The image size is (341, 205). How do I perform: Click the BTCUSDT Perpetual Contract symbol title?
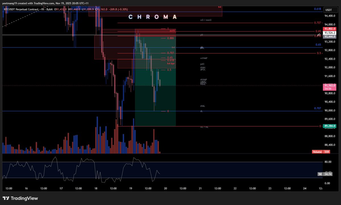[x=22, y=9]
